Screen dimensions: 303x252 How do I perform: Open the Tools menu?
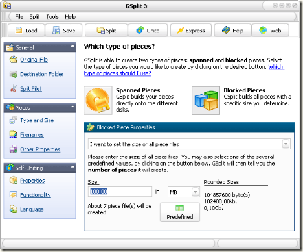(52, 17)
